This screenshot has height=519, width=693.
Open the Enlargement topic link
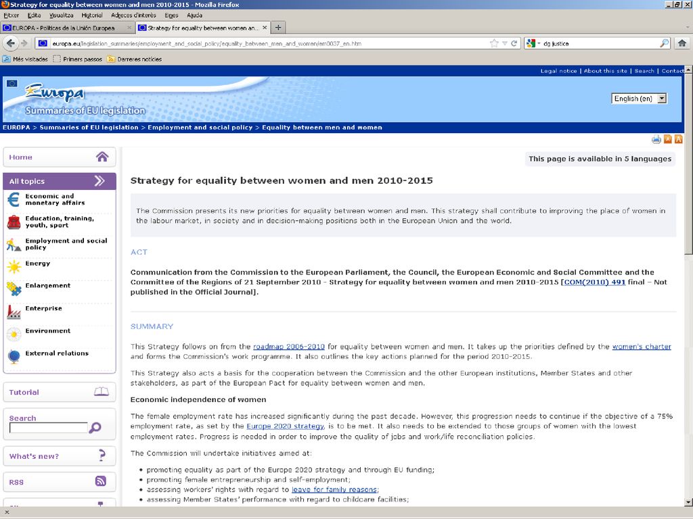click(48, 286)
